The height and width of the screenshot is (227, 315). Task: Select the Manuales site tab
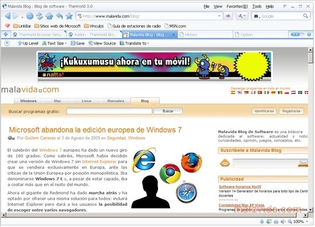(x=116, y=101)
